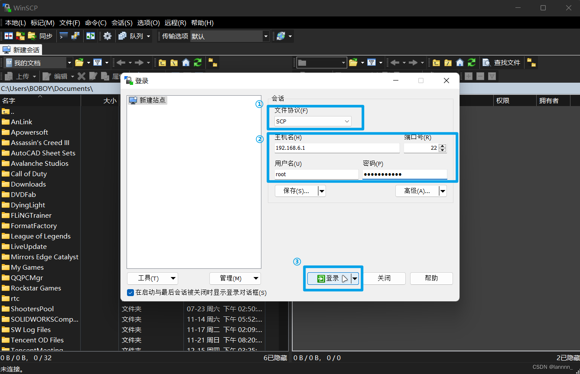Toggle show login dialog on startup checkbox

point(130,293)
